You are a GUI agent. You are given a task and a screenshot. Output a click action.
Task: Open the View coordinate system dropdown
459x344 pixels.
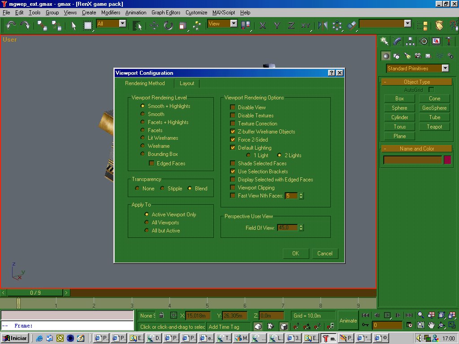click(234, 23)
